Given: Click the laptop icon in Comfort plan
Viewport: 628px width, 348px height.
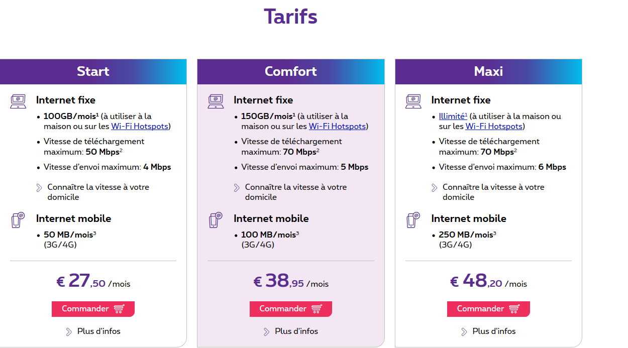Looking at the screenshot, I should [x=216, y=101].
